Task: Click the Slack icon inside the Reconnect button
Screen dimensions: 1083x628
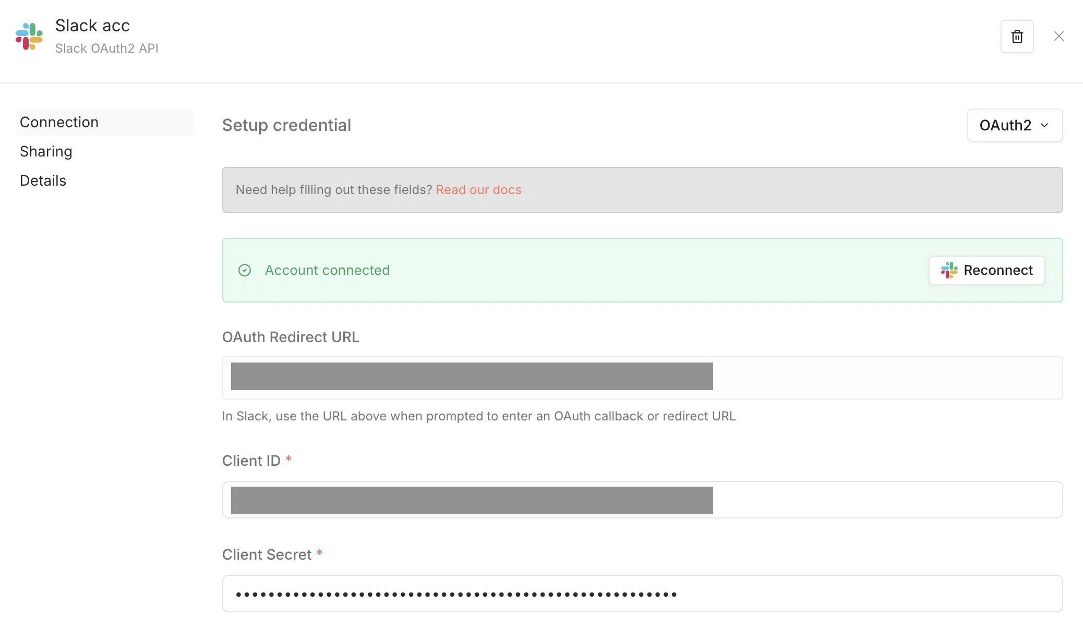Action: pyautogui.click(x=949, y=270)
